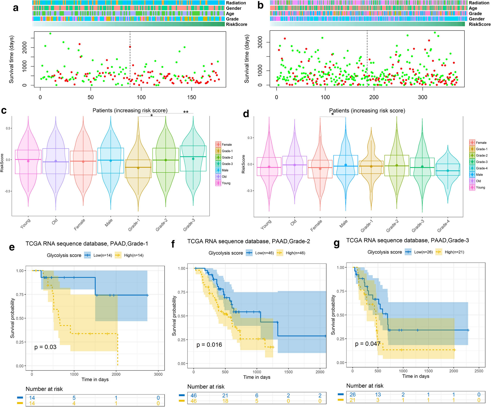Click the Male swatch in panel c legend

218,170
